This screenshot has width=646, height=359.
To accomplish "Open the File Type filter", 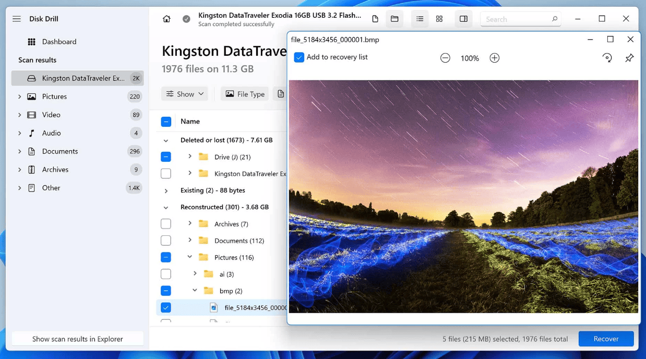I will (245, 94).
